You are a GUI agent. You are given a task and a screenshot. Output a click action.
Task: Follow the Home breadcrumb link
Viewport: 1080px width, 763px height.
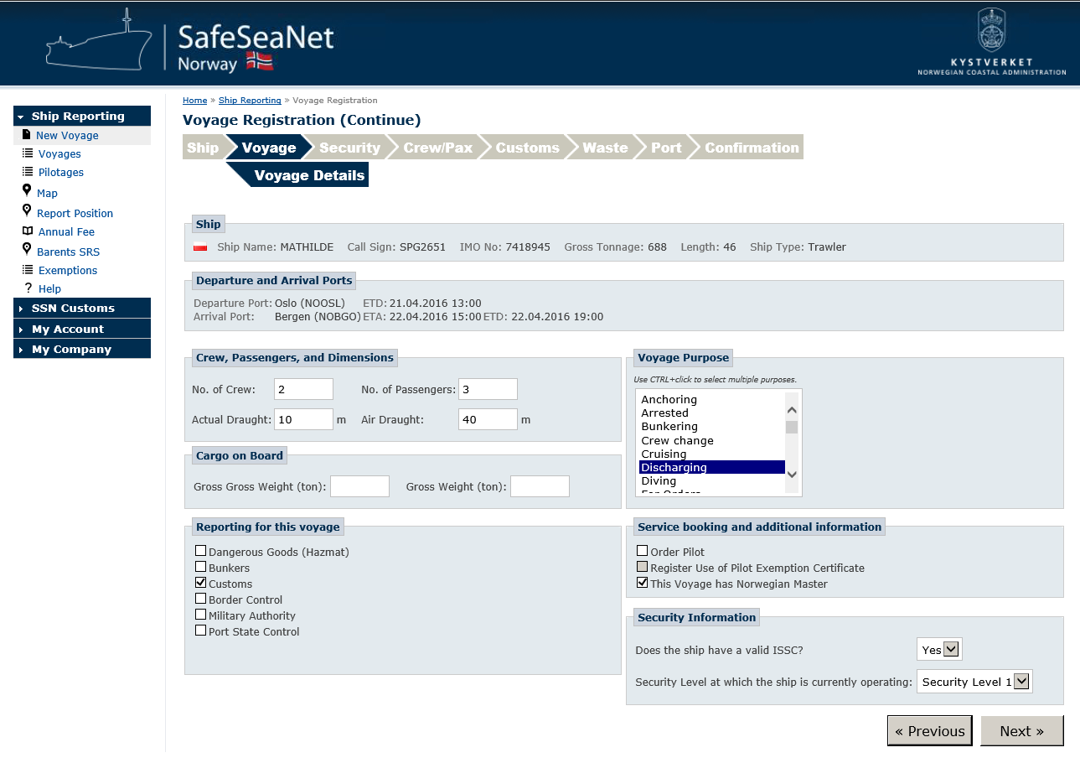coord(194,100)
